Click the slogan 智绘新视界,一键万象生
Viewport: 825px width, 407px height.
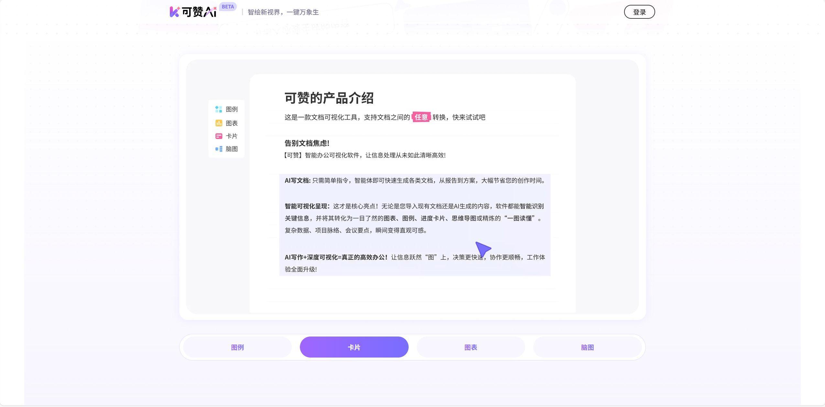point(283,12)
